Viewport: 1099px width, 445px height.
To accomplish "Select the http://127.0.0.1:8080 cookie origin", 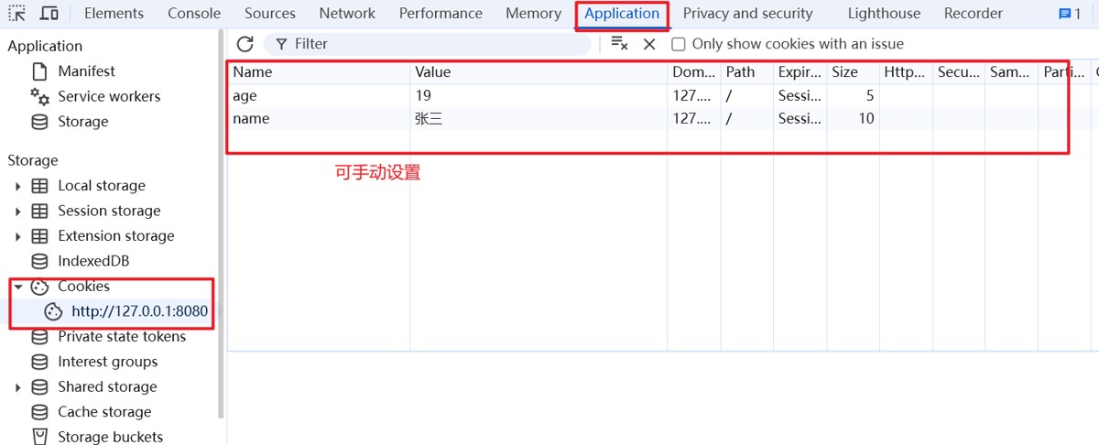I will pos(139,311).
